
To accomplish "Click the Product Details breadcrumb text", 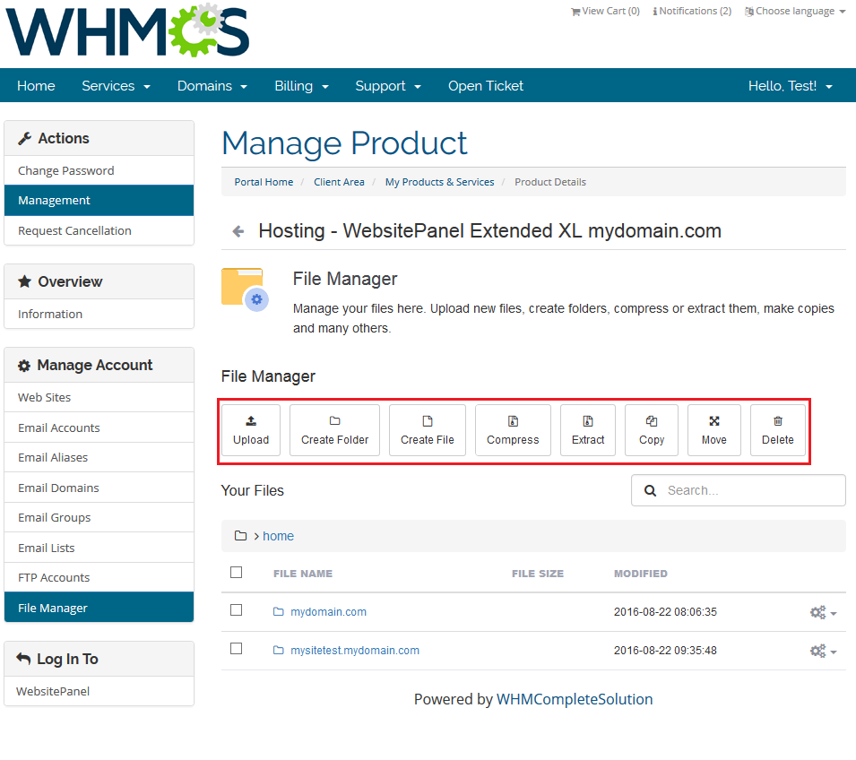I will tap(550, 182).
